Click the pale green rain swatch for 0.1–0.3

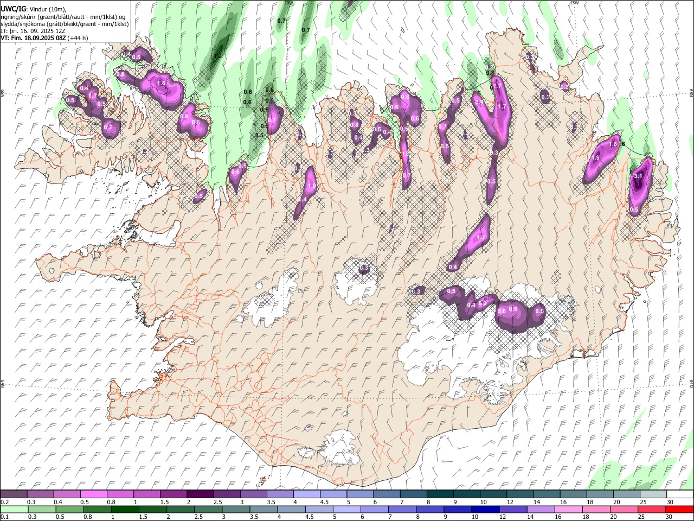click(x=14, y=510)
